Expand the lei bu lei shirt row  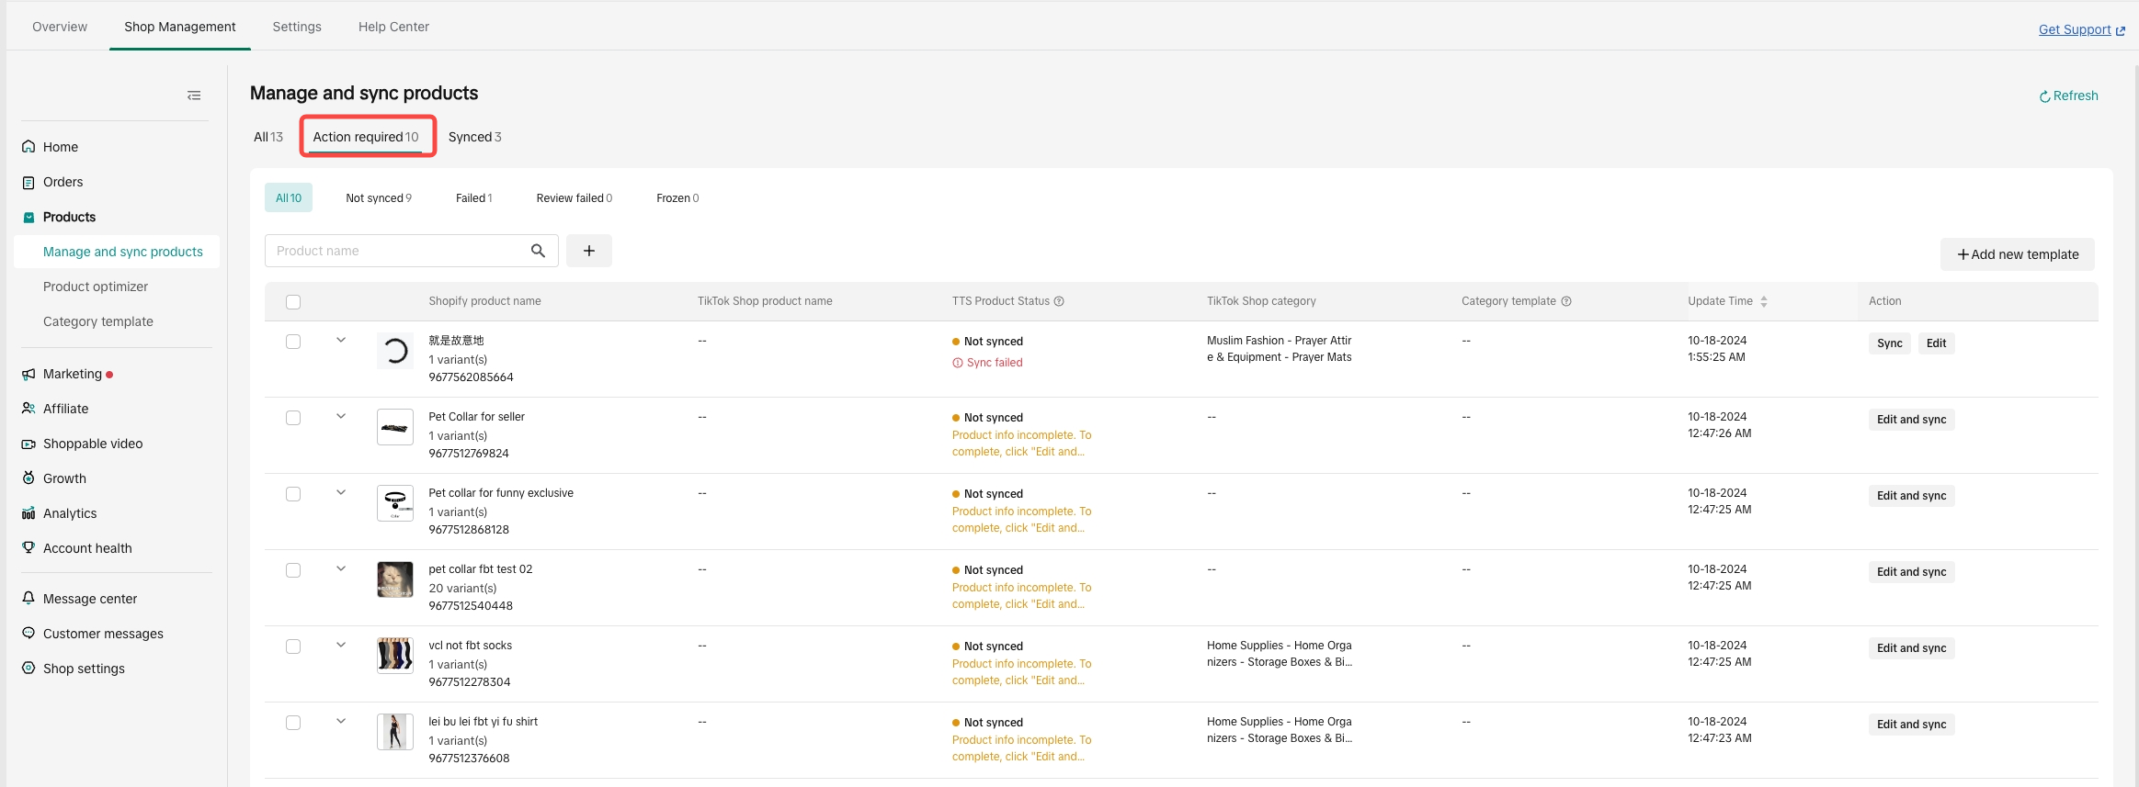[x=341, y=721]
